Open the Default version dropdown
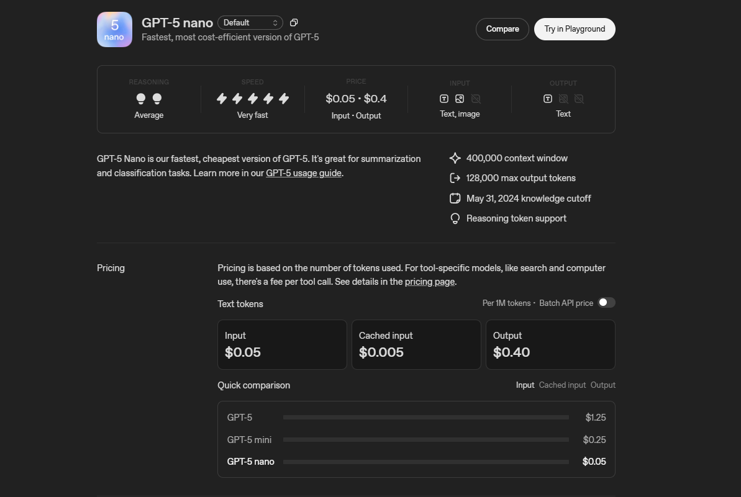Image resolution: width=741 pixels, height=497 pixels. [250, 23]
